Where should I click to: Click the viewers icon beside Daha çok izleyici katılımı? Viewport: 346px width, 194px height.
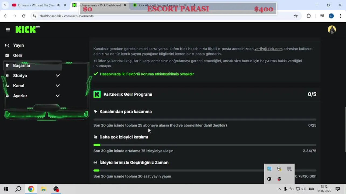pos(95,137)
